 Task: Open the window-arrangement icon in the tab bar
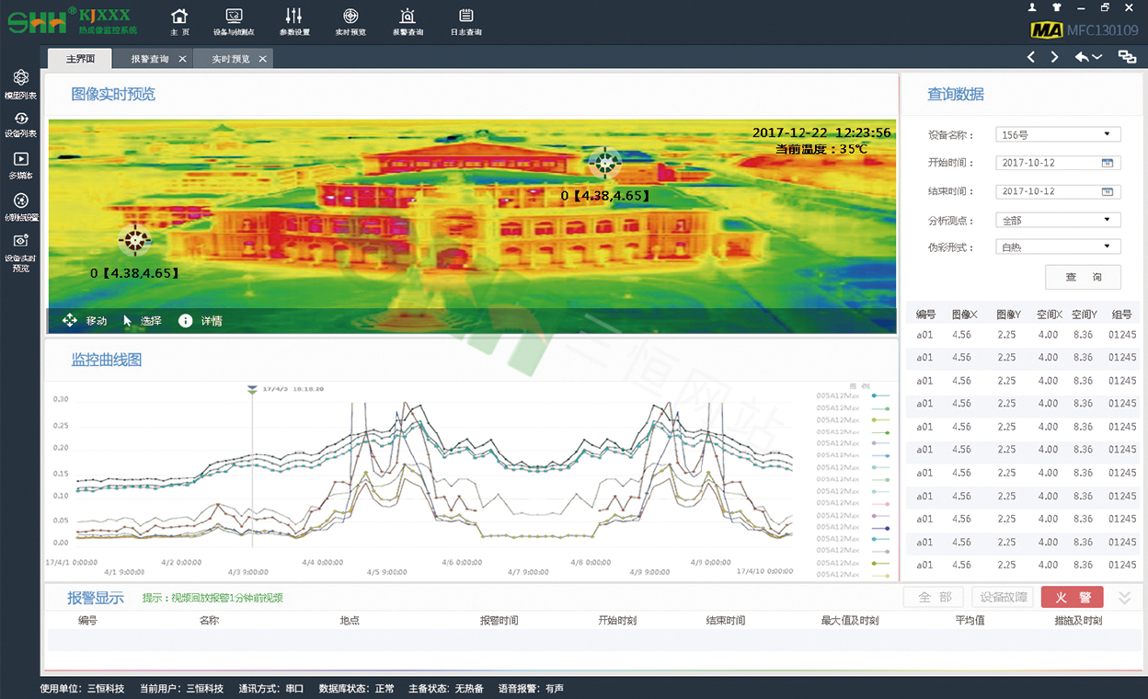[x=1127, y=57]
